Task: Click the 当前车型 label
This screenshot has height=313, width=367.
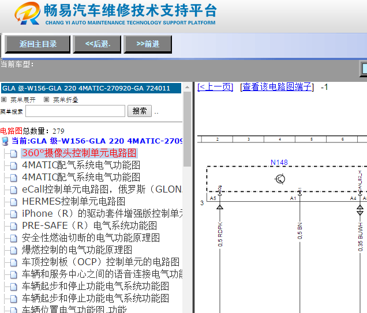Action: [x=17, y=64]
